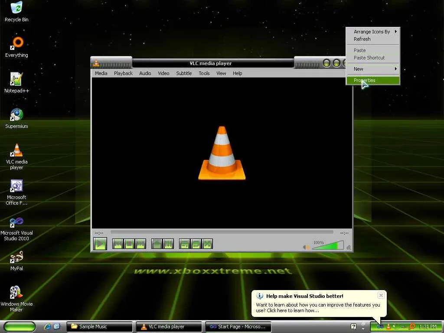Click Visual Studio tray icon

pos(380,327)
